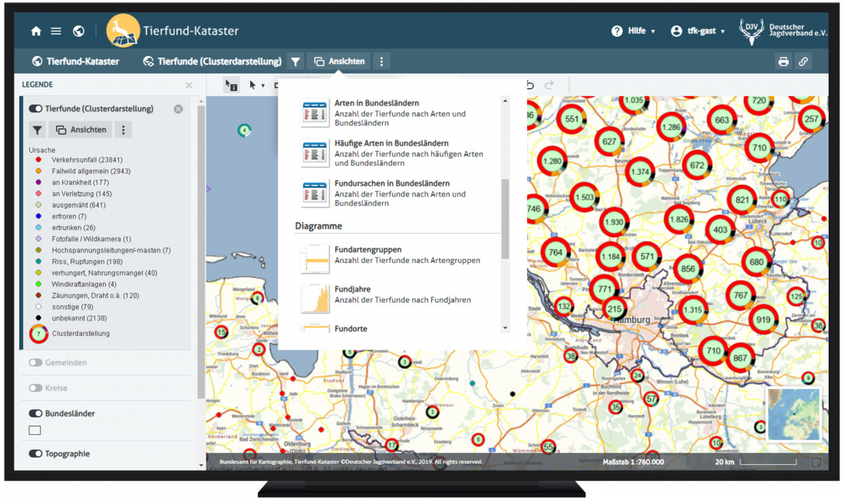The height and width of the screenshot is (500, 844).
Task: Click the overview map thumbnail
Action: 793,414
